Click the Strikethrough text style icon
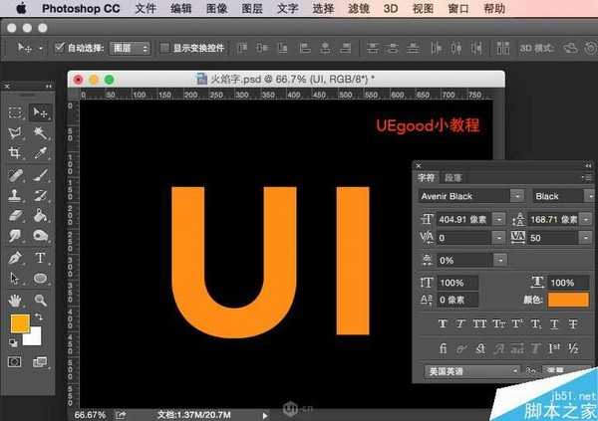The height and width of the screenshot is (421, 598). click(572, 323)
